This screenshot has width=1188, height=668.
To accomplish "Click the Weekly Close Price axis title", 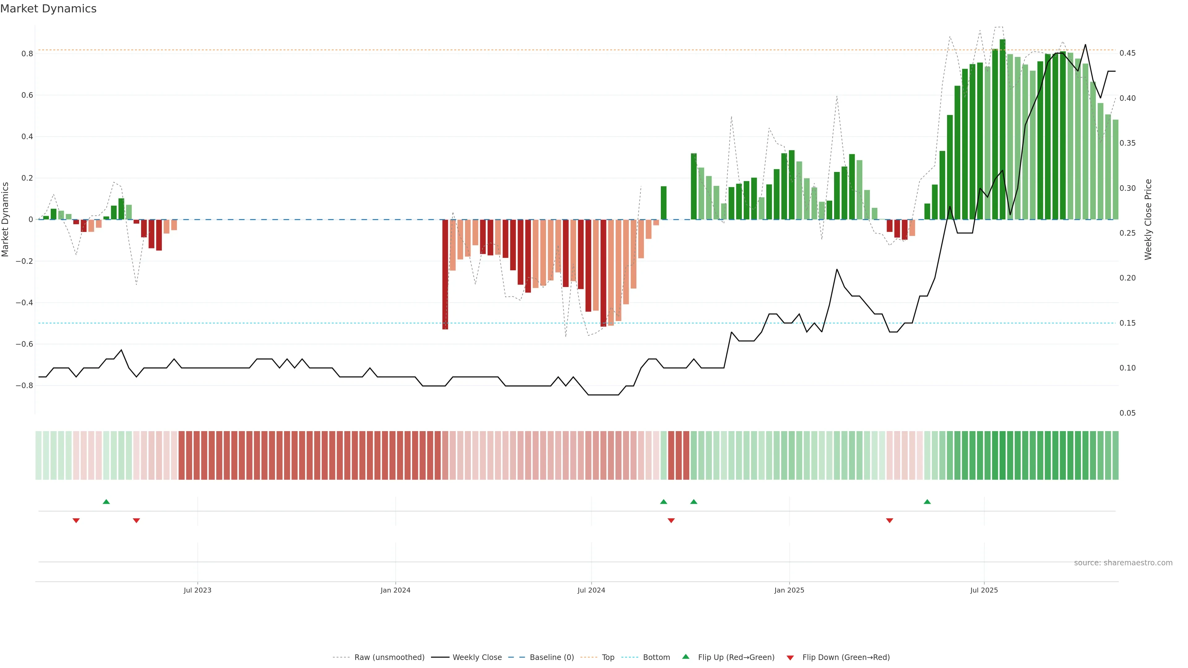I will [x=1148, y=220].
